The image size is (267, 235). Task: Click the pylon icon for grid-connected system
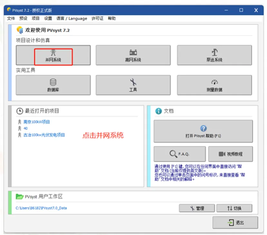pos(53,52)
